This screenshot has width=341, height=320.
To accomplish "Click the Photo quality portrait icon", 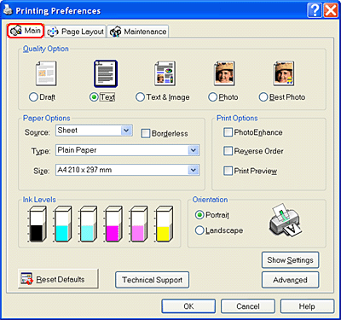I will (224, 73).
